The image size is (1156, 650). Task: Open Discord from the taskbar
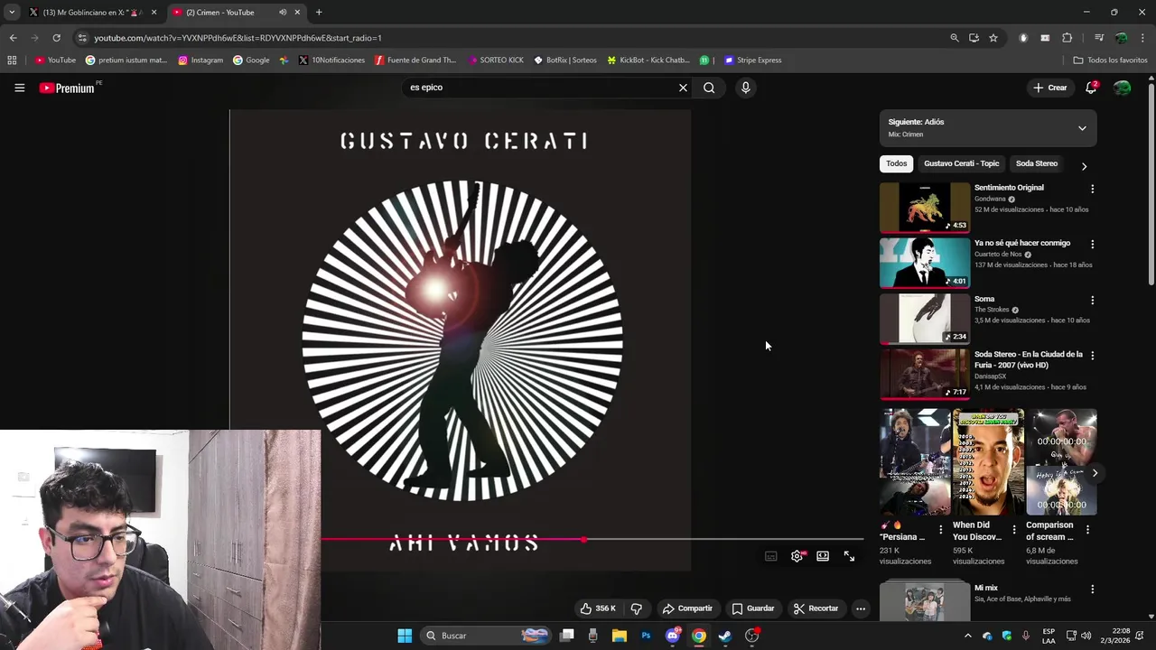[x=672, y=636]
